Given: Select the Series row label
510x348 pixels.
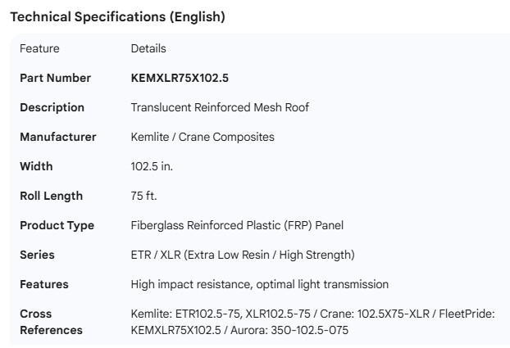Looking at the screenshot, I should click(x=37, y=255).
